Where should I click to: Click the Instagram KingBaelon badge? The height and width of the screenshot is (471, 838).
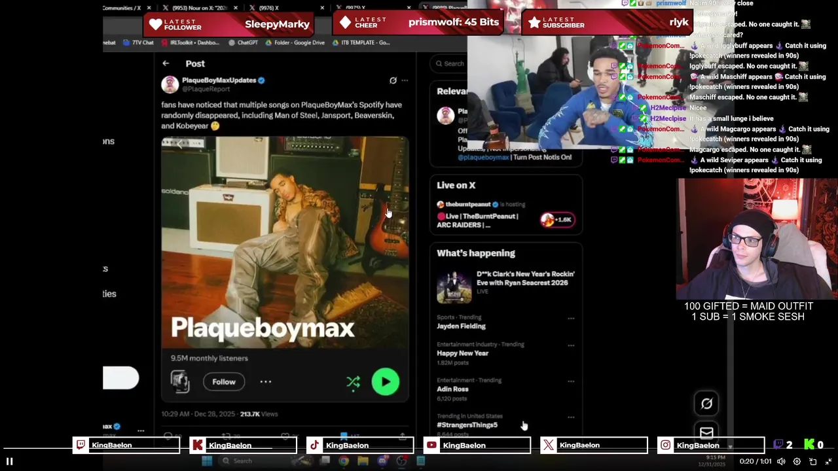(711, 445)
